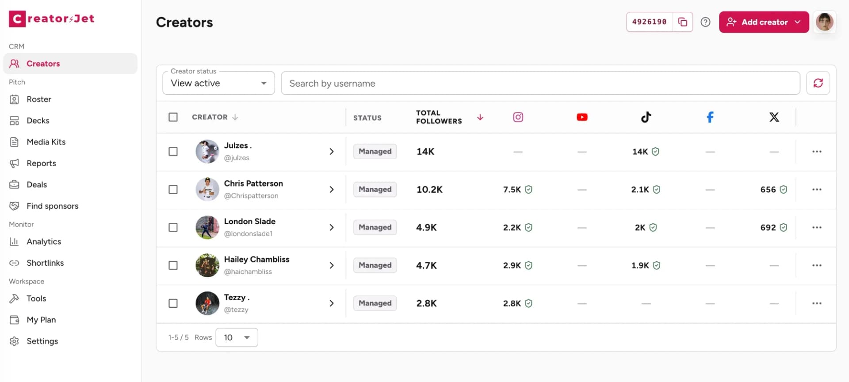849x382 pixels.
Task: Open Decks from the sidebar
Action: click(x=70, y=121)
